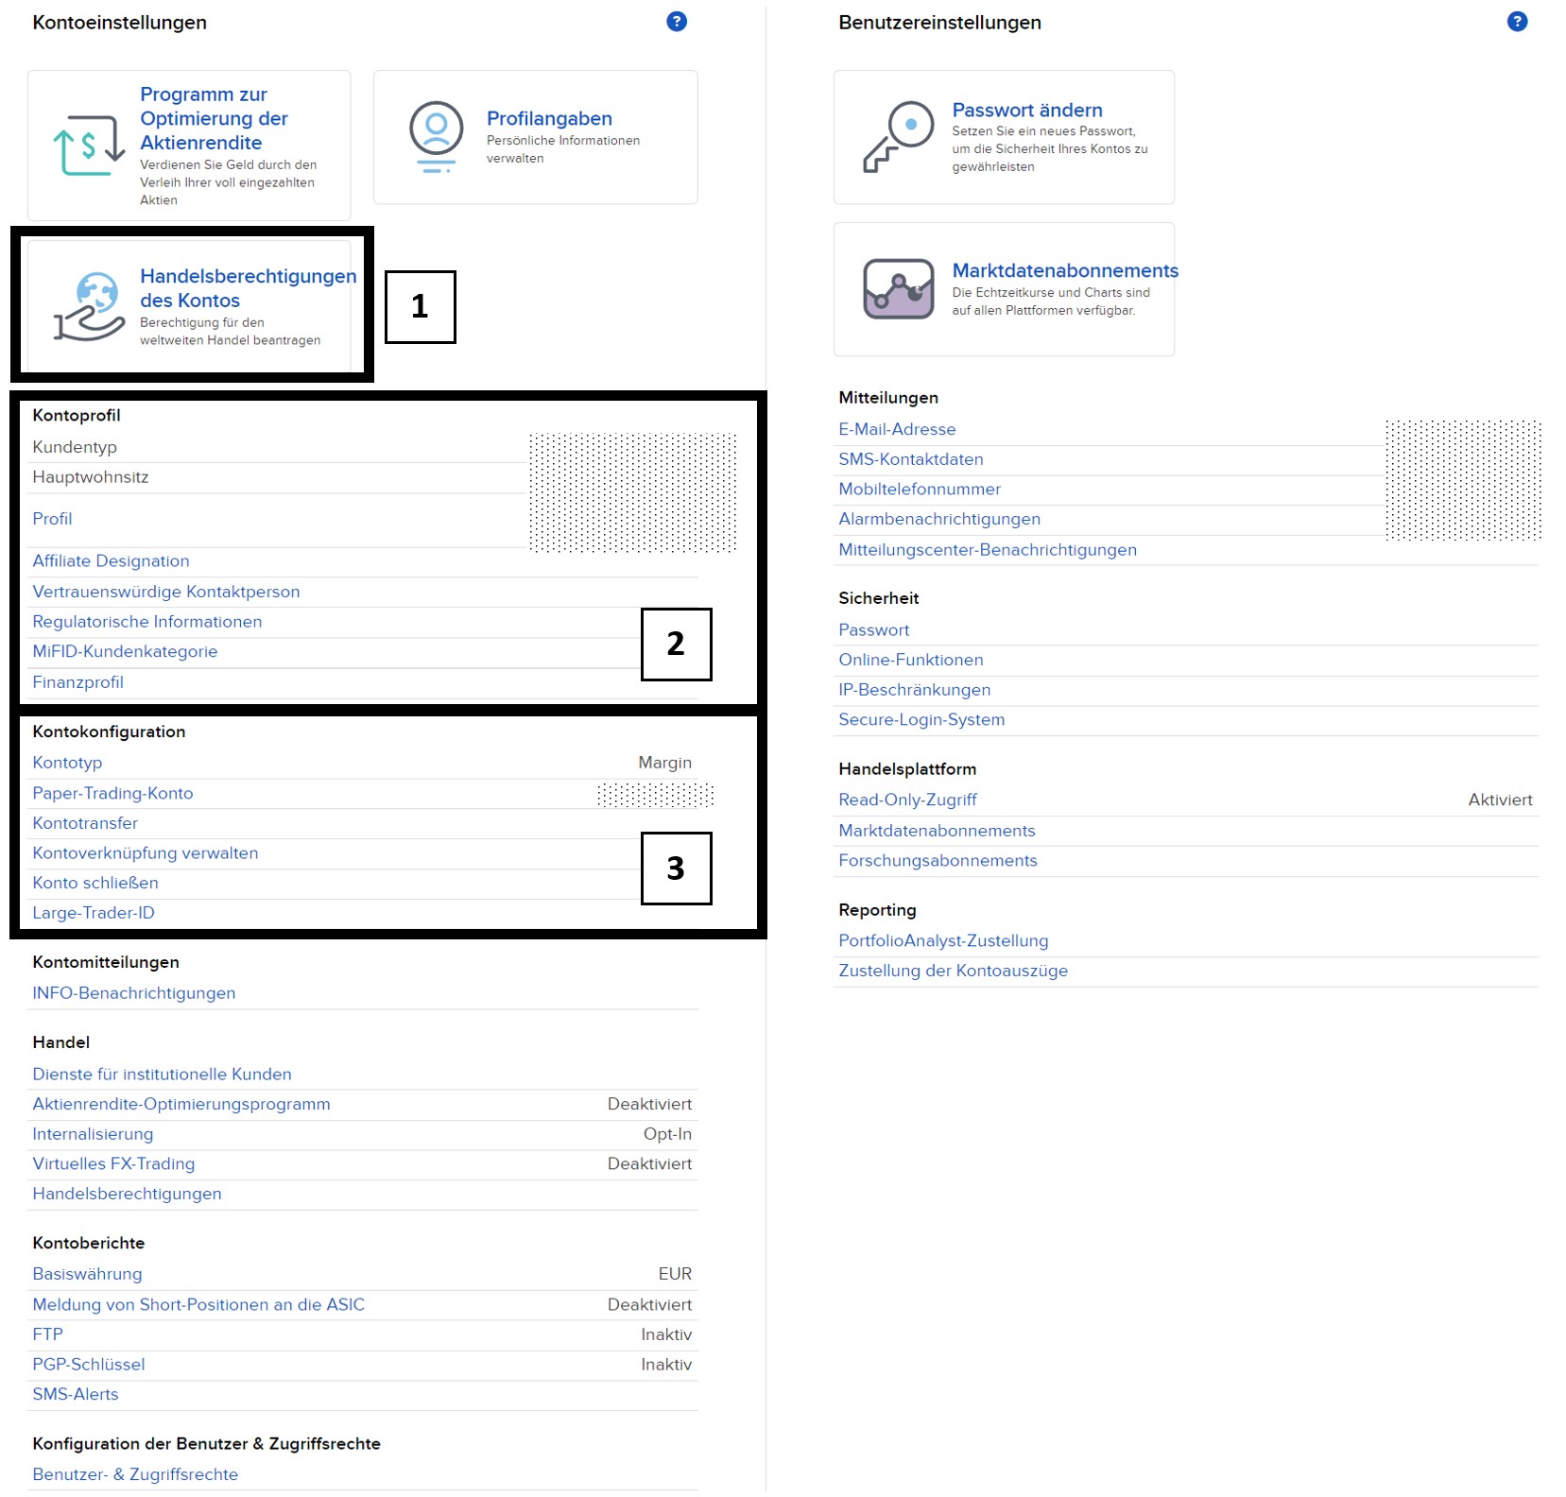Viewport: 1566px width, 1497px height.
Task: Open the Kontotransfer link
Action: (85, 823)
